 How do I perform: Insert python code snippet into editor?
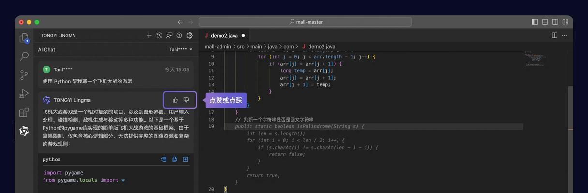[164, 159]
